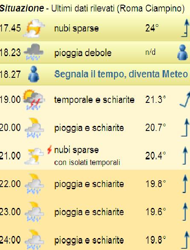Click the wind direction arrow beside 20.7°
Image resolution: width=190 pixels, height=250 pixels.
pos(185,128)
